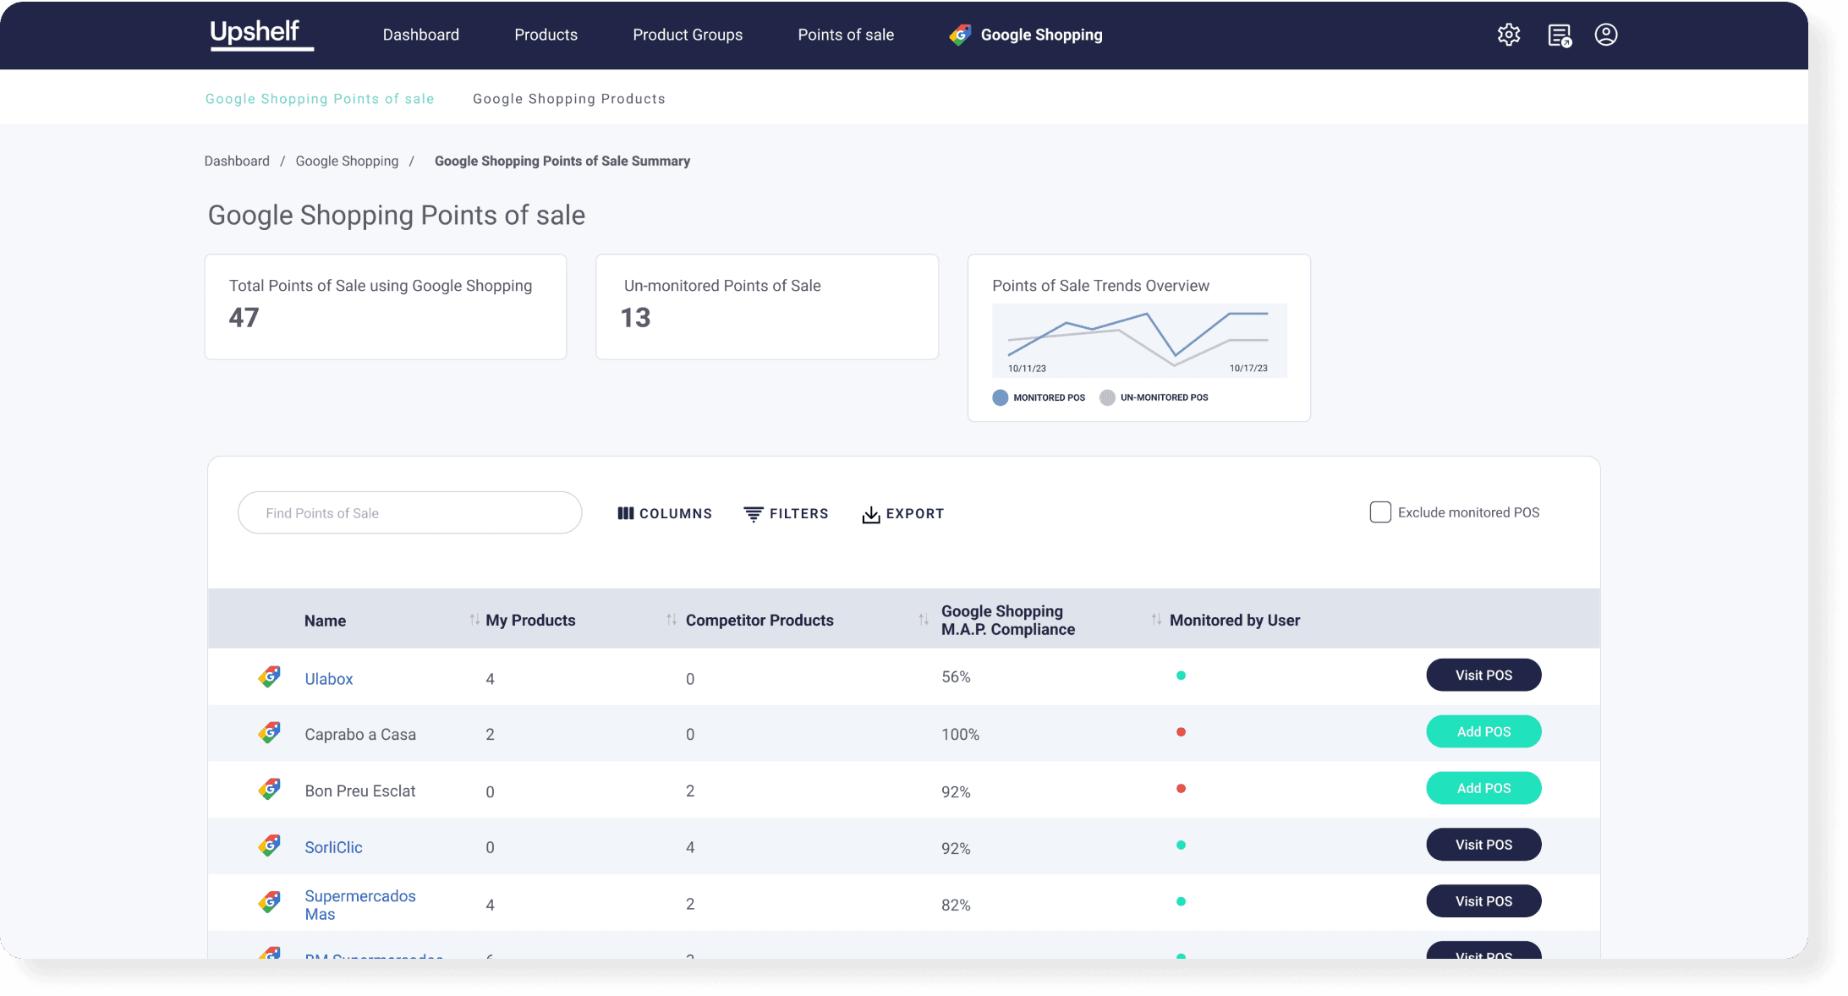
Task: Select the Google Shopping icon in the navbar
Action: click(x=959, y=35)
